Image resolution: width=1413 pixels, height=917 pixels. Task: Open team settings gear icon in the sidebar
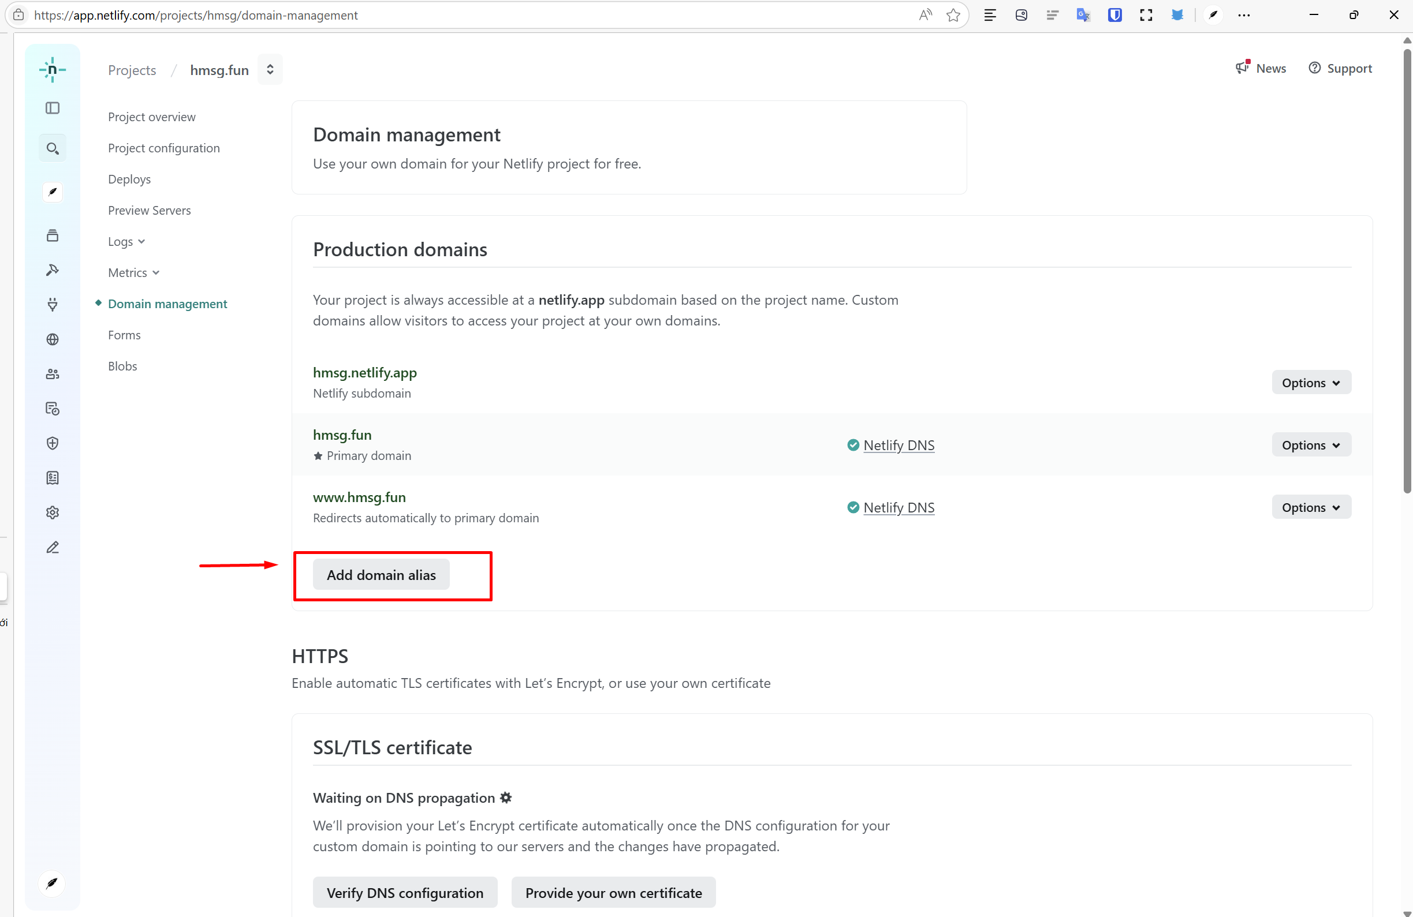[x=52, y=512]
